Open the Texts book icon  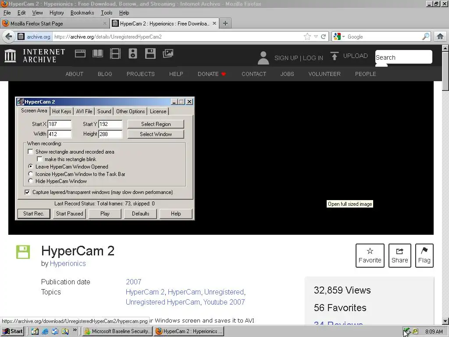(98, 54)
